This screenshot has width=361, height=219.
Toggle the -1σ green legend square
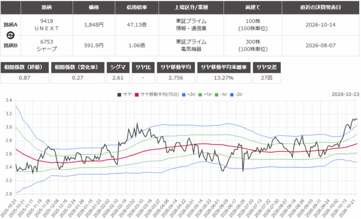[x=217, y=95]
